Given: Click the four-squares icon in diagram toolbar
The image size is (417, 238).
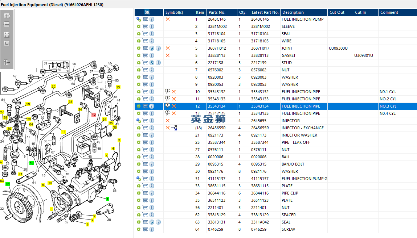Looking at the screenshot, I should point(7,35).
